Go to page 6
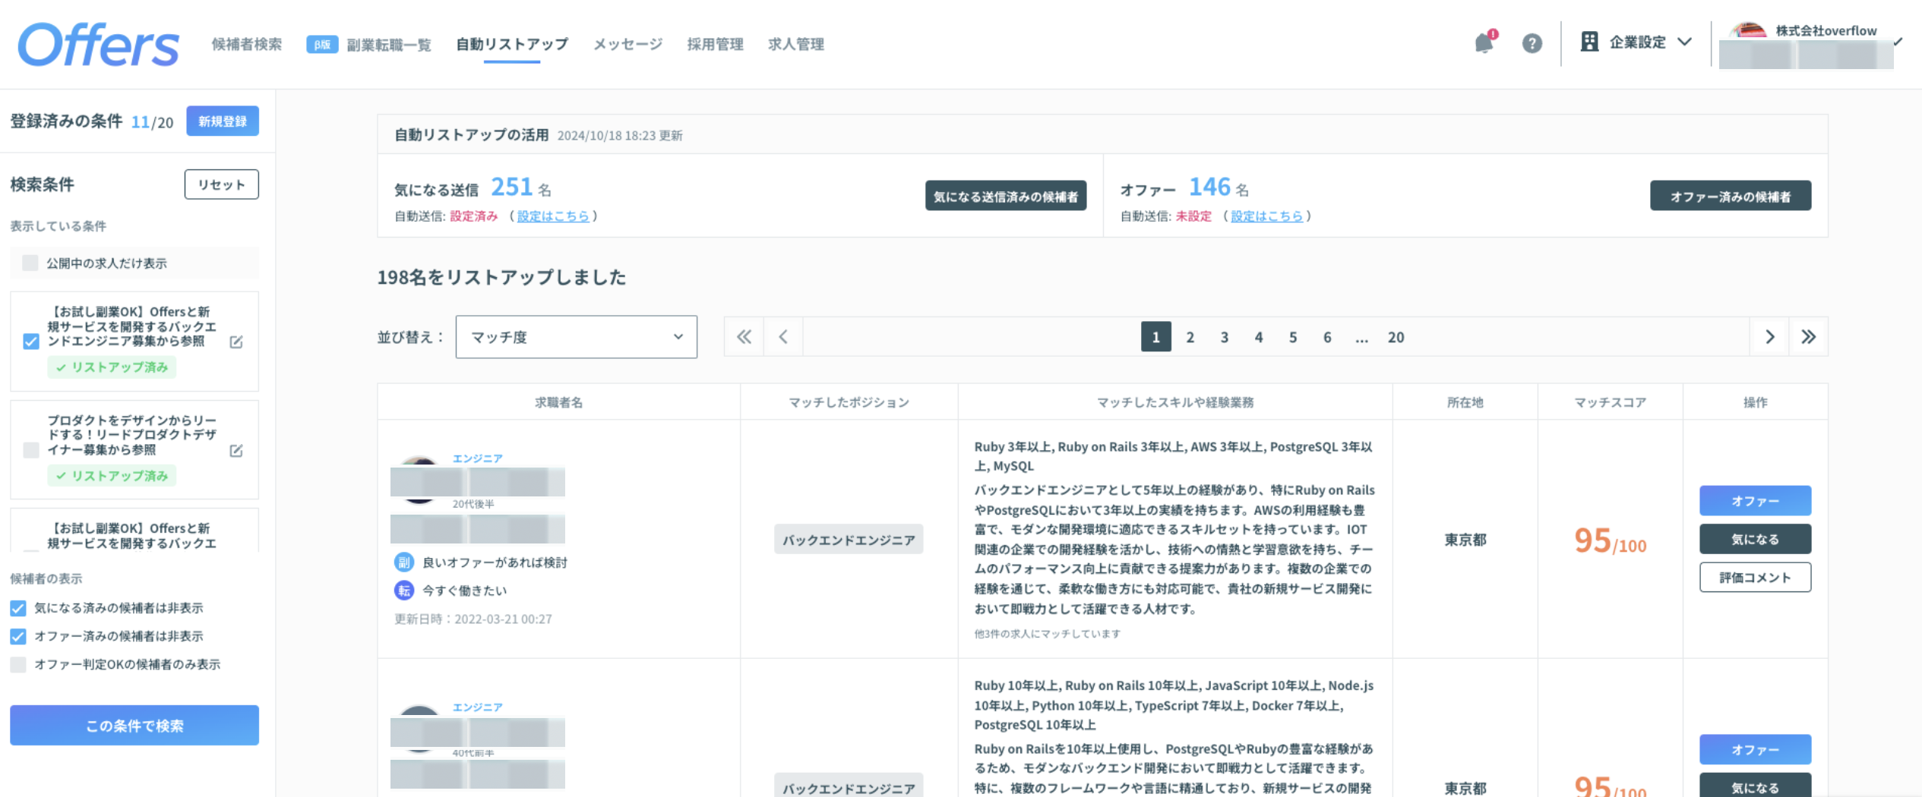Screen dimensions: 1922x797 [x=1327, y=337]
